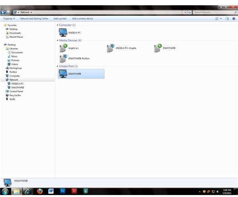238x197 pixels.
Task: Collapse the Media Devices (4) group
Action: tap(58, 40)
